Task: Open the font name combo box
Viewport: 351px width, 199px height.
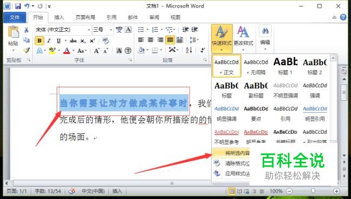Action: point(63,30)
